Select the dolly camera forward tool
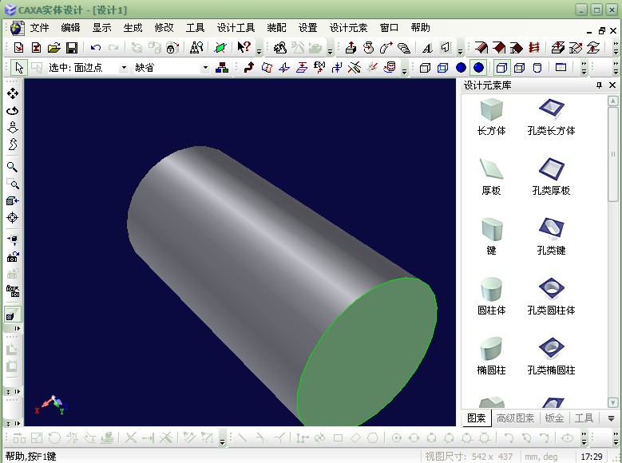The height and width of the screenshot is (463, 622). pyautogui.click(x=13, y=128)
